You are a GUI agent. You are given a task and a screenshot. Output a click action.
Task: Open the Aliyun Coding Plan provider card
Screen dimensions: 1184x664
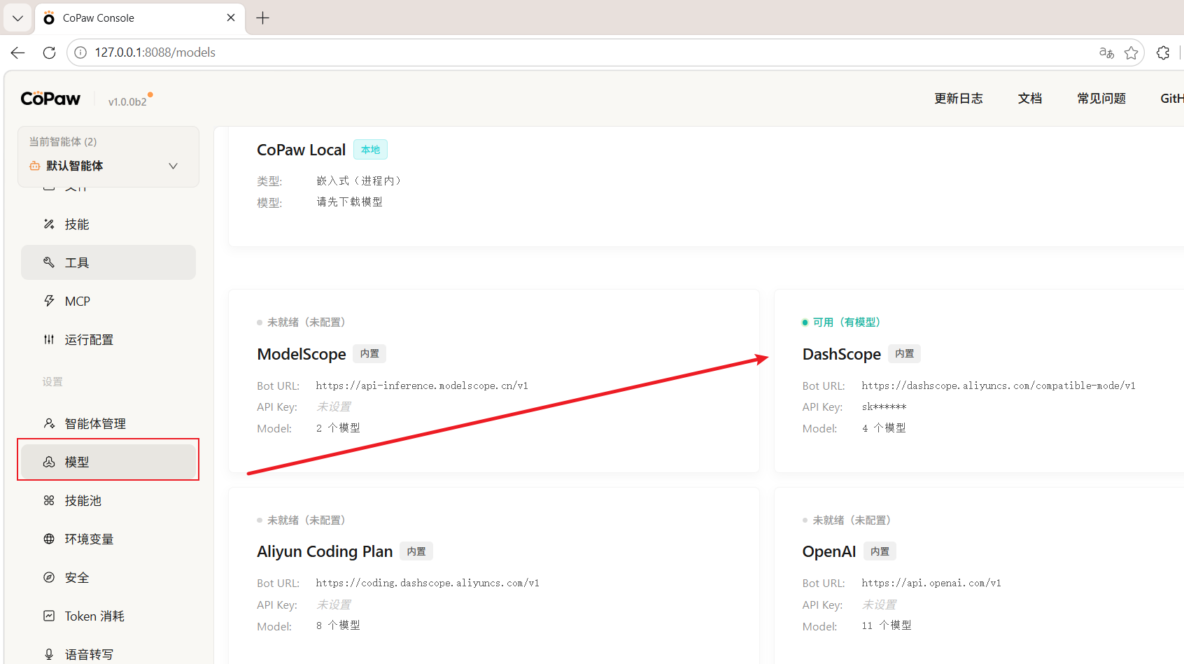(494, 576)
